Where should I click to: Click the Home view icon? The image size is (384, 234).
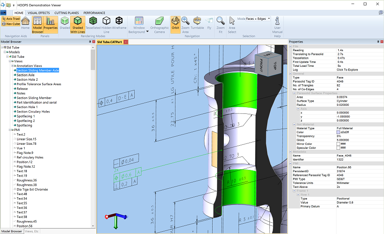(25, 22)
